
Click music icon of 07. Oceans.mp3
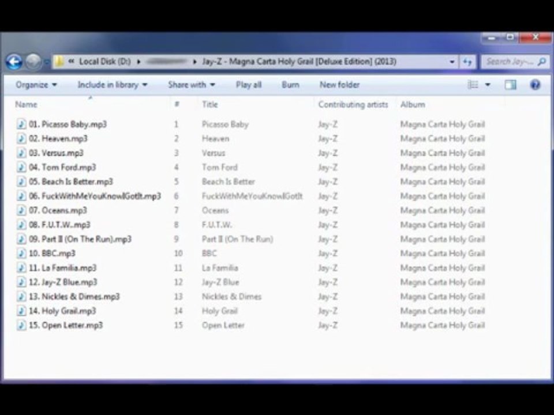(21, 210)
